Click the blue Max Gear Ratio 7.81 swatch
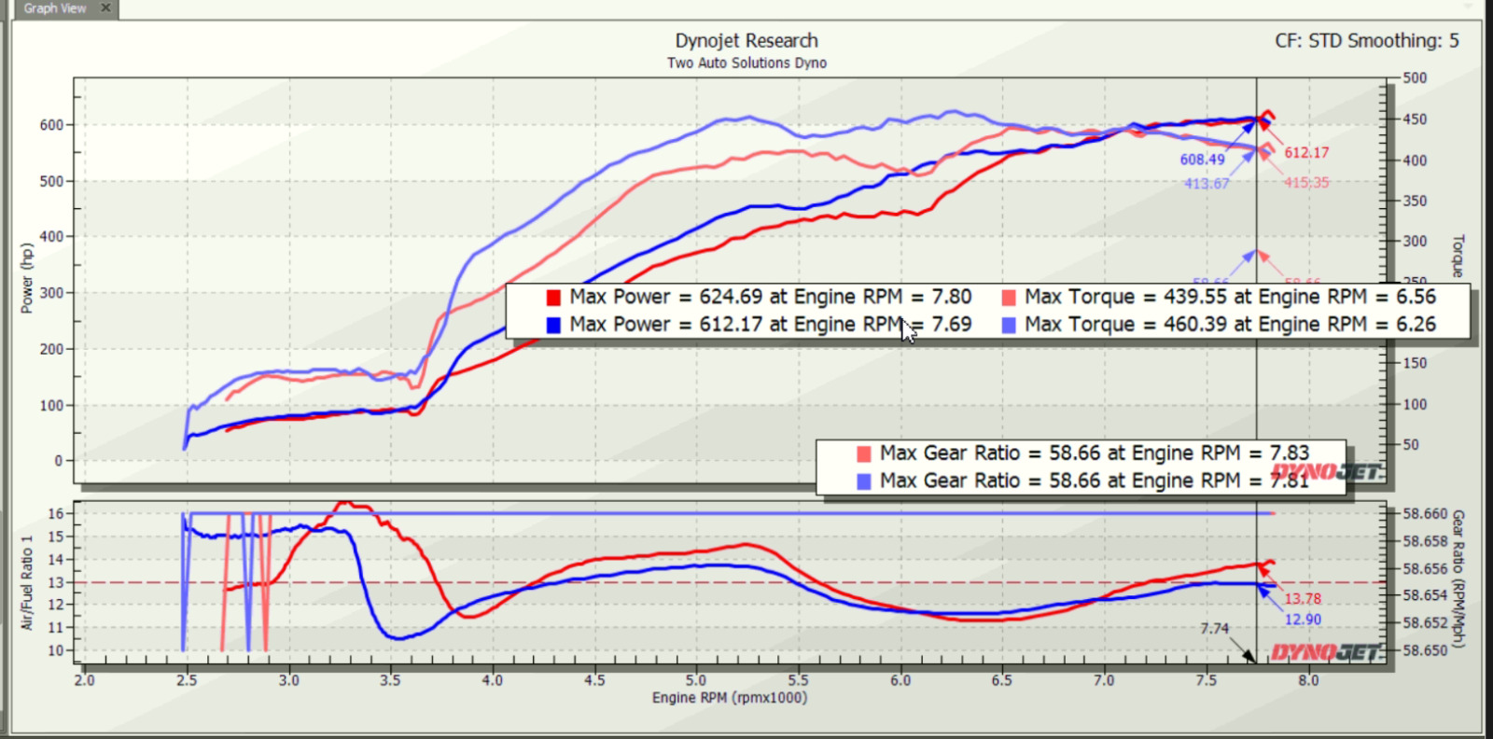1493x739 pixels. [x=864, y=481]
